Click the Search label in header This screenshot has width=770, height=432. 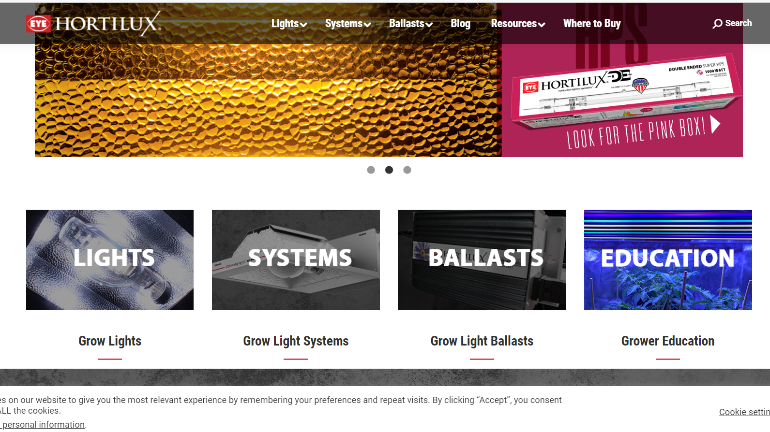[x=739, y=23]
